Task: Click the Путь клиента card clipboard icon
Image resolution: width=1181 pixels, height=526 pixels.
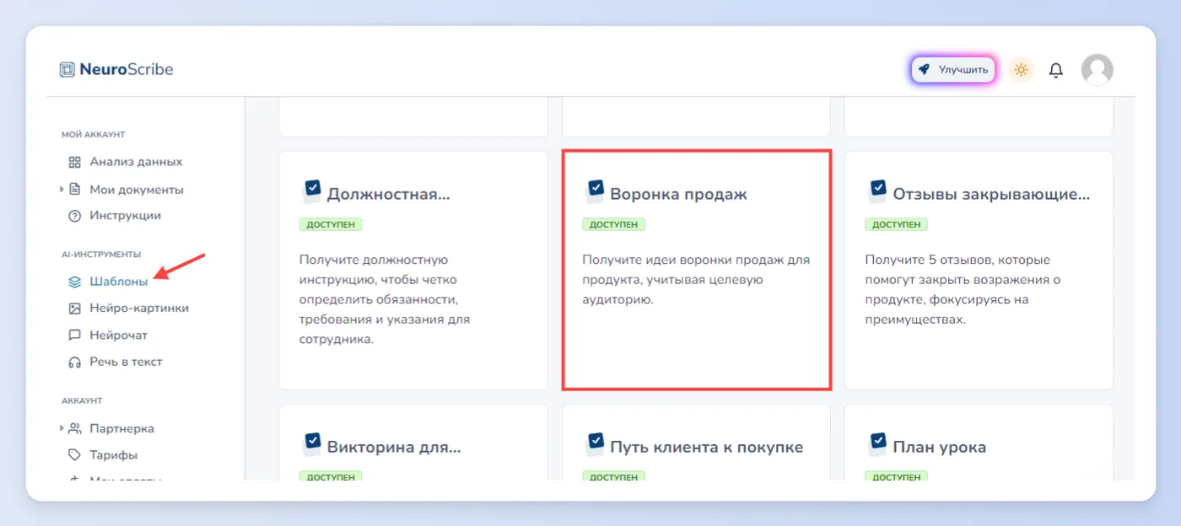Action: [x=596, y=443]
